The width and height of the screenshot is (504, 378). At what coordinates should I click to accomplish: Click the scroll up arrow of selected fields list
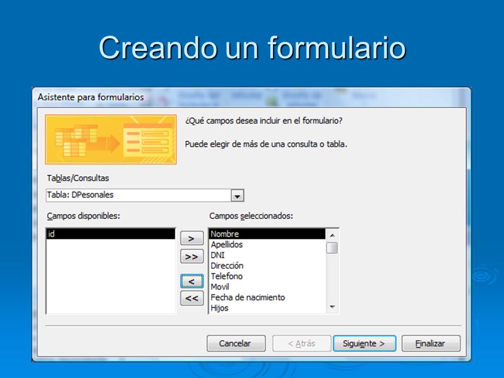tap(332, 235)
